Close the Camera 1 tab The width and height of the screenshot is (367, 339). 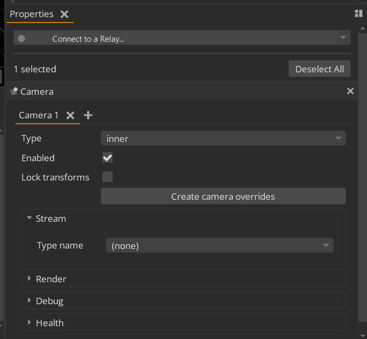[x=70, y=115]
